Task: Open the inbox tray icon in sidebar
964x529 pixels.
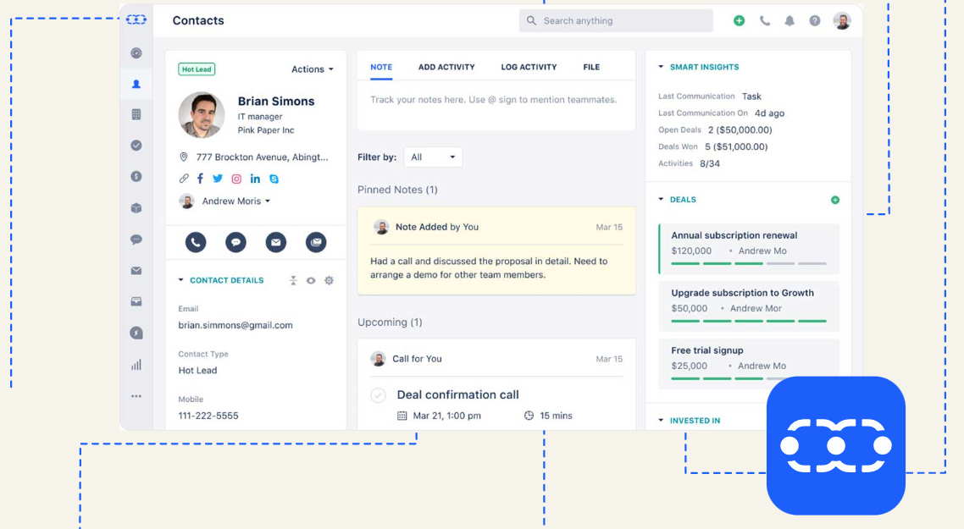Action: coord(136,301)
